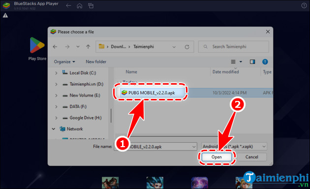This screenshot has width=310, height=189.
Task: Open recent locations dropdown chevron
Action: (x=78, y=47)
